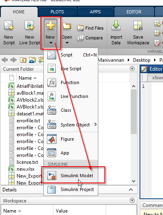This screenshot has width=163, height=215.
Task: Click line number 1 in the Editor
Action: 143,87
